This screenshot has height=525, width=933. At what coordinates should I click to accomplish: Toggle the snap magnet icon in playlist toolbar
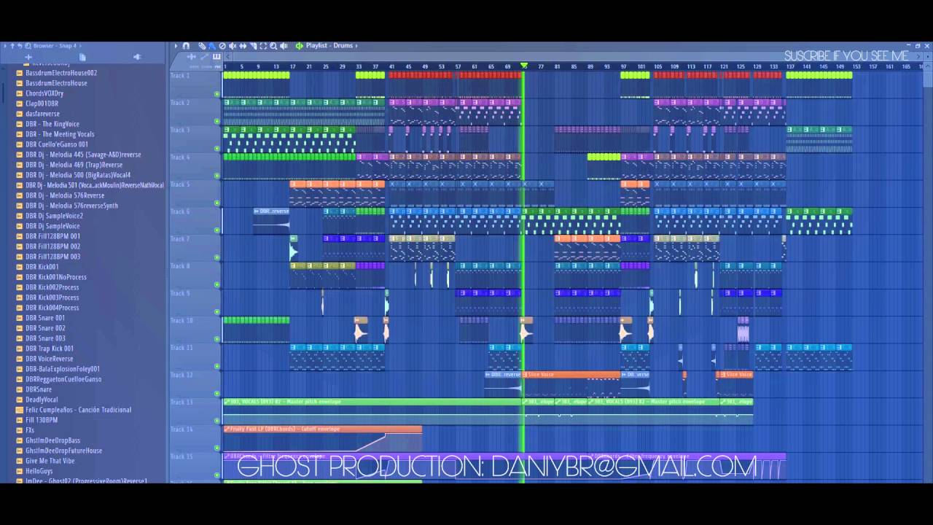pos(186,46)
